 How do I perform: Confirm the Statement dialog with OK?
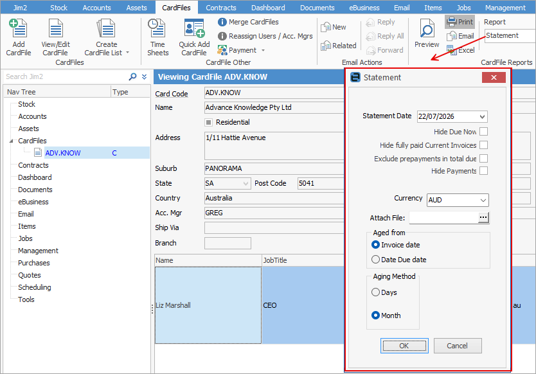(x=404, y=346)
